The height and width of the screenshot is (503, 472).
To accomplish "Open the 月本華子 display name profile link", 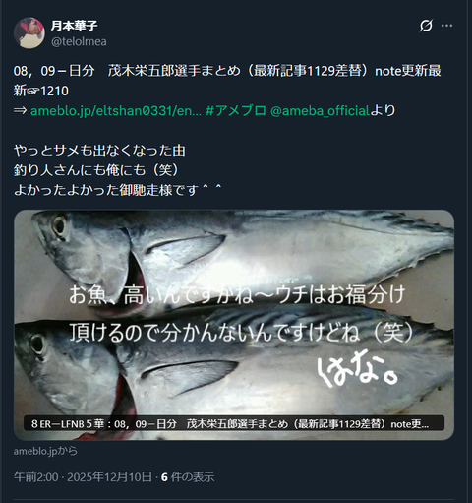I will [x=74, y=26].
